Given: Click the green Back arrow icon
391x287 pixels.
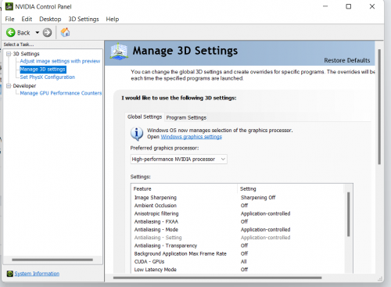Looking at the screenshot, I should pyautogui.click(x=11, y=33).
